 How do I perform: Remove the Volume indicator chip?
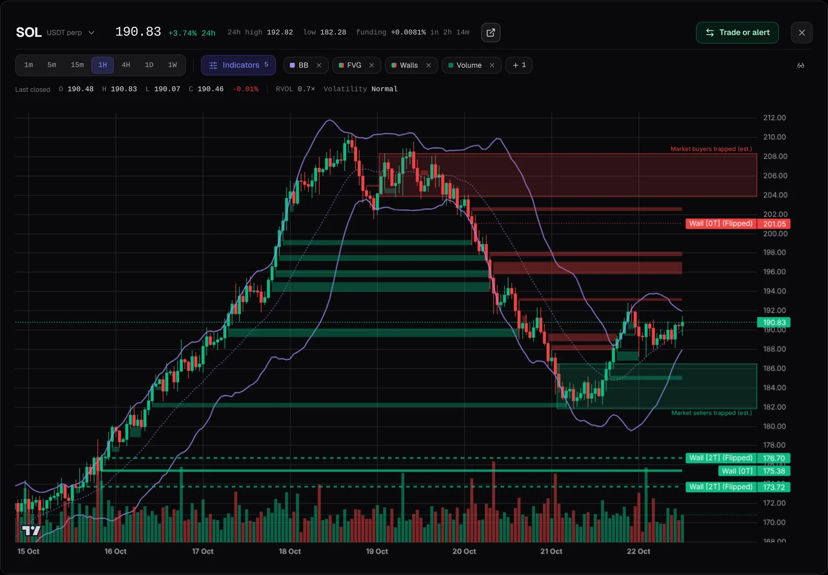click(x=492, y=65)
